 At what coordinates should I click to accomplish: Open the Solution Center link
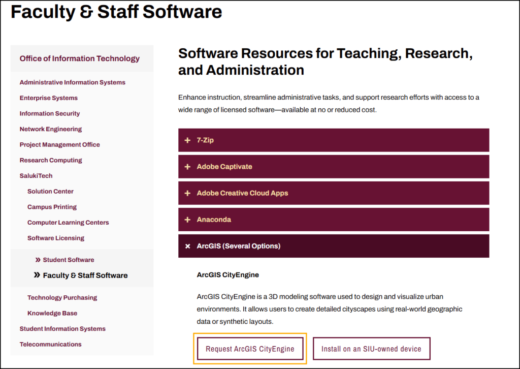[50, 191]
